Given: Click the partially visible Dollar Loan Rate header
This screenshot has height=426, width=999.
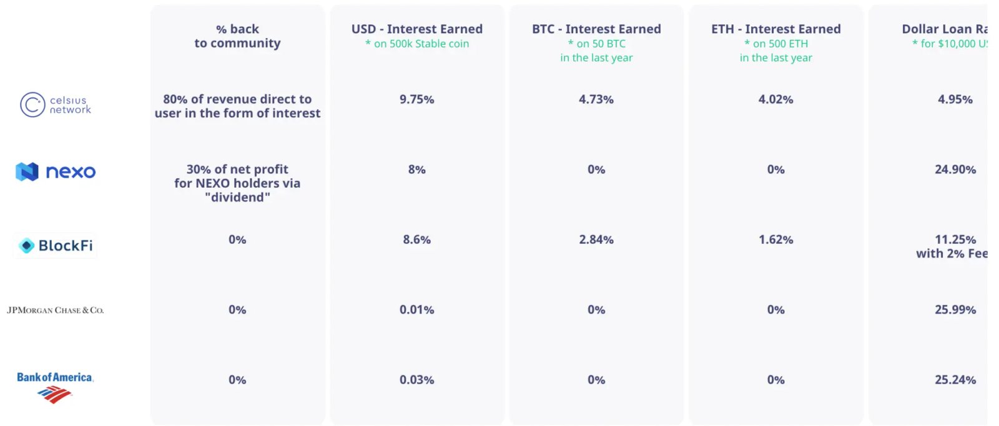Looking at the screenshot, I should click(944, 29).
